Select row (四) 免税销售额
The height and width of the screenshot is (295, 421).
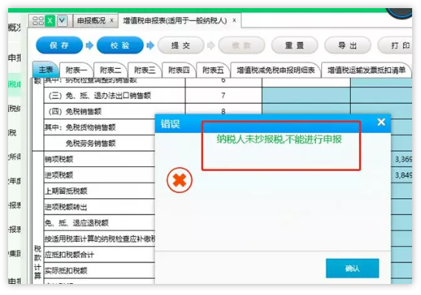coord(114,111)
